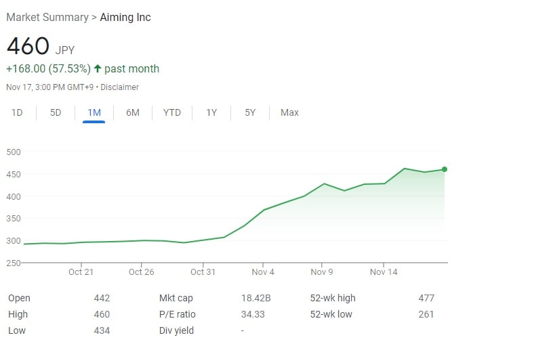This screenshot has width=555, height=346.
Task: Click the Nov 9 axis label
Action: pos(322,272)
